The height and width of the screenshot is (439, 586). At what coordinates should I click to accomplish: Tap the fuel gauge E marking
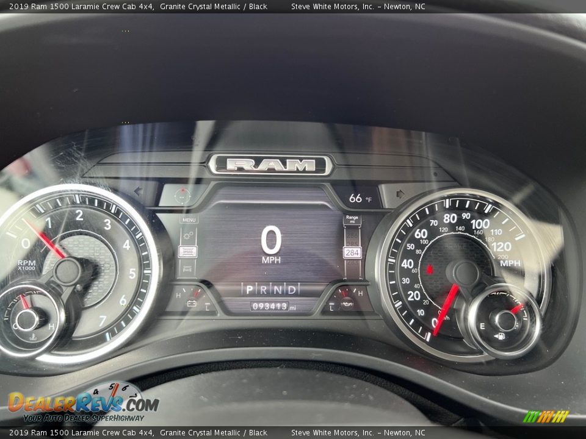482,326
